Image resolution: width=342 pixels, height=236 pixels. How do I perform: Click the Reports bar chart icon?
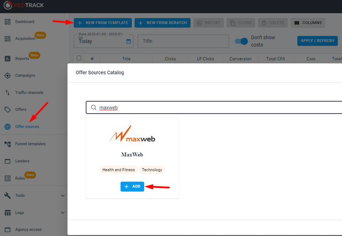point(7,59)
